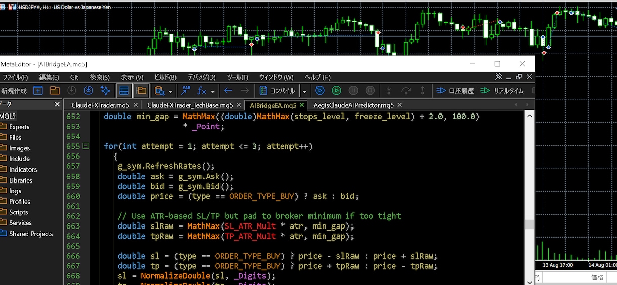Collapse the for-loop fold at line 655
Image resolution: width=617 pixels, height=285 pixels.
click(x=86, y=146)
